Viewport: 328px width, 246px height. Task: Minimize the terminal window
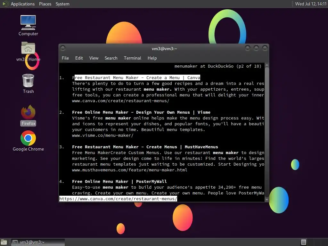coord(248,48)
